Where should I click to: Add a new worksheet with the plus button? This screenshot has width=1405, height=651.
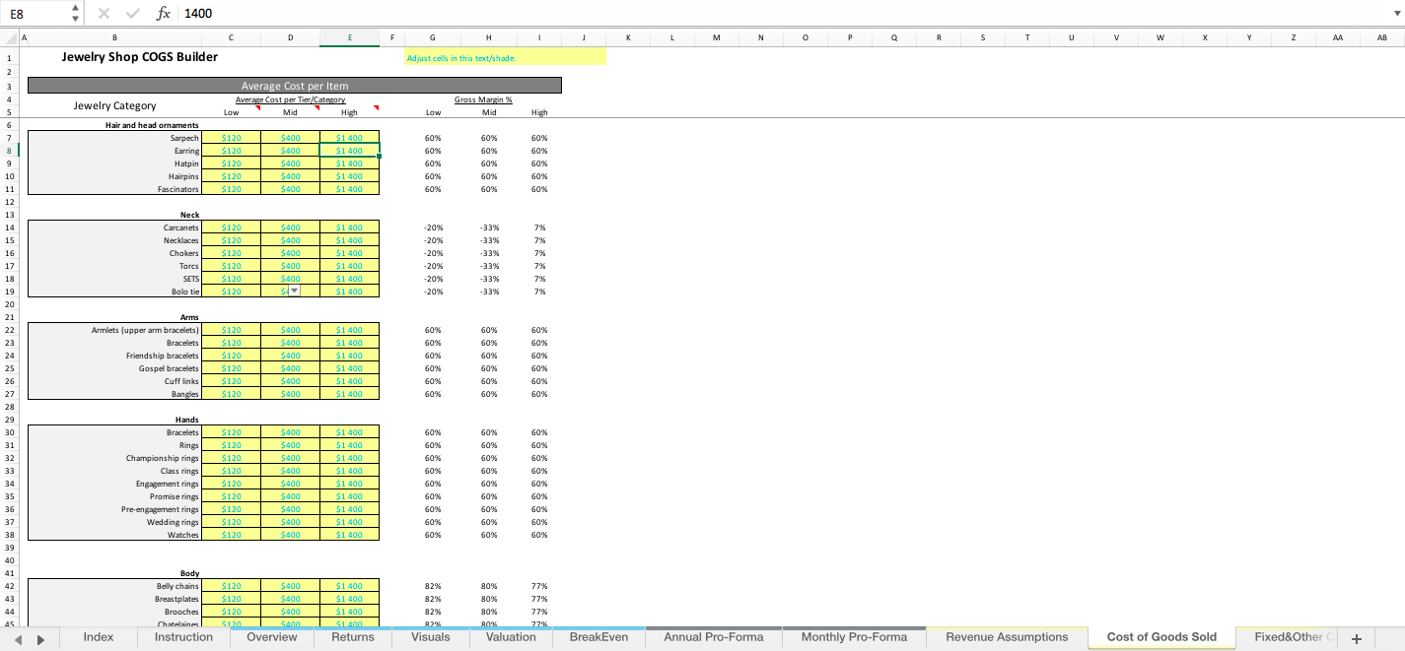coord(1359,637)
